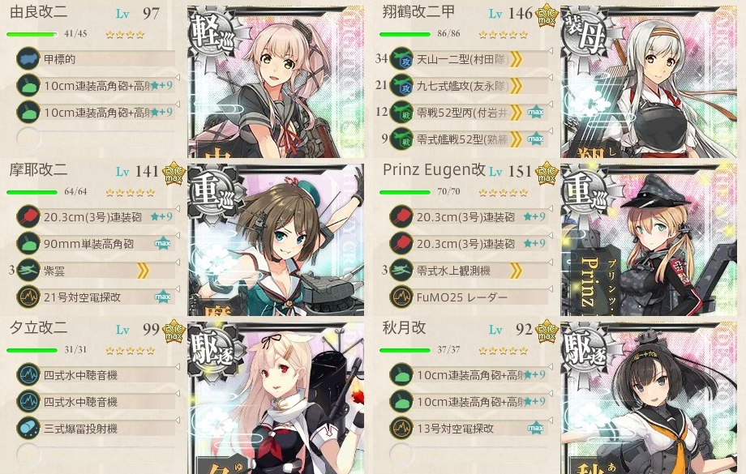This screenshot has height=474, width=746.
Task: Click the 天山一二型(村田隊) torpedo bomber icon
Action: coord(401,59)
